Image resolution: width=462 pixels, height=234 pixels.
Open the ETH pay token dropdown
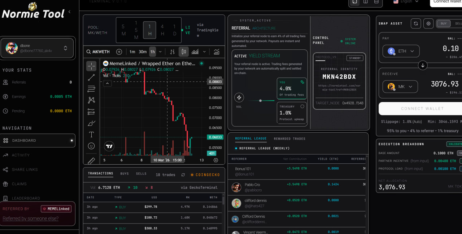click(x=401, y=51)
